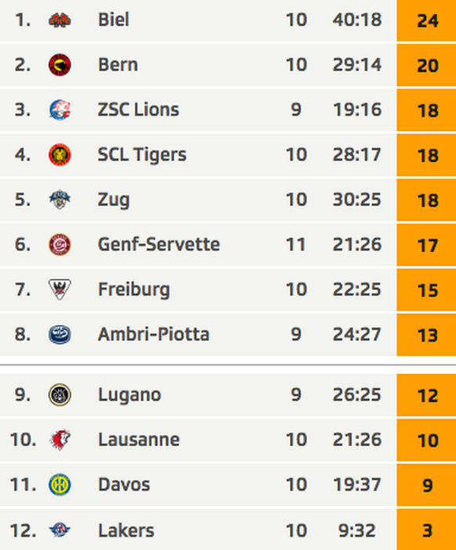Select the Freiburg dragon logo
This screenshot has height=550, width=456.
pos(60,289)
